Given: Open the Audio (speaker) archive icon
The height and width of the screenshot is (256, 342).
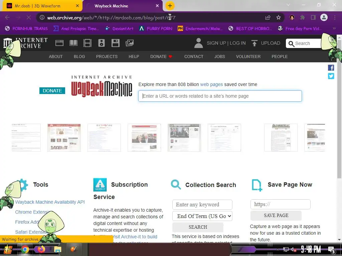Looking at the screenshot, I should tap(102, 43).
